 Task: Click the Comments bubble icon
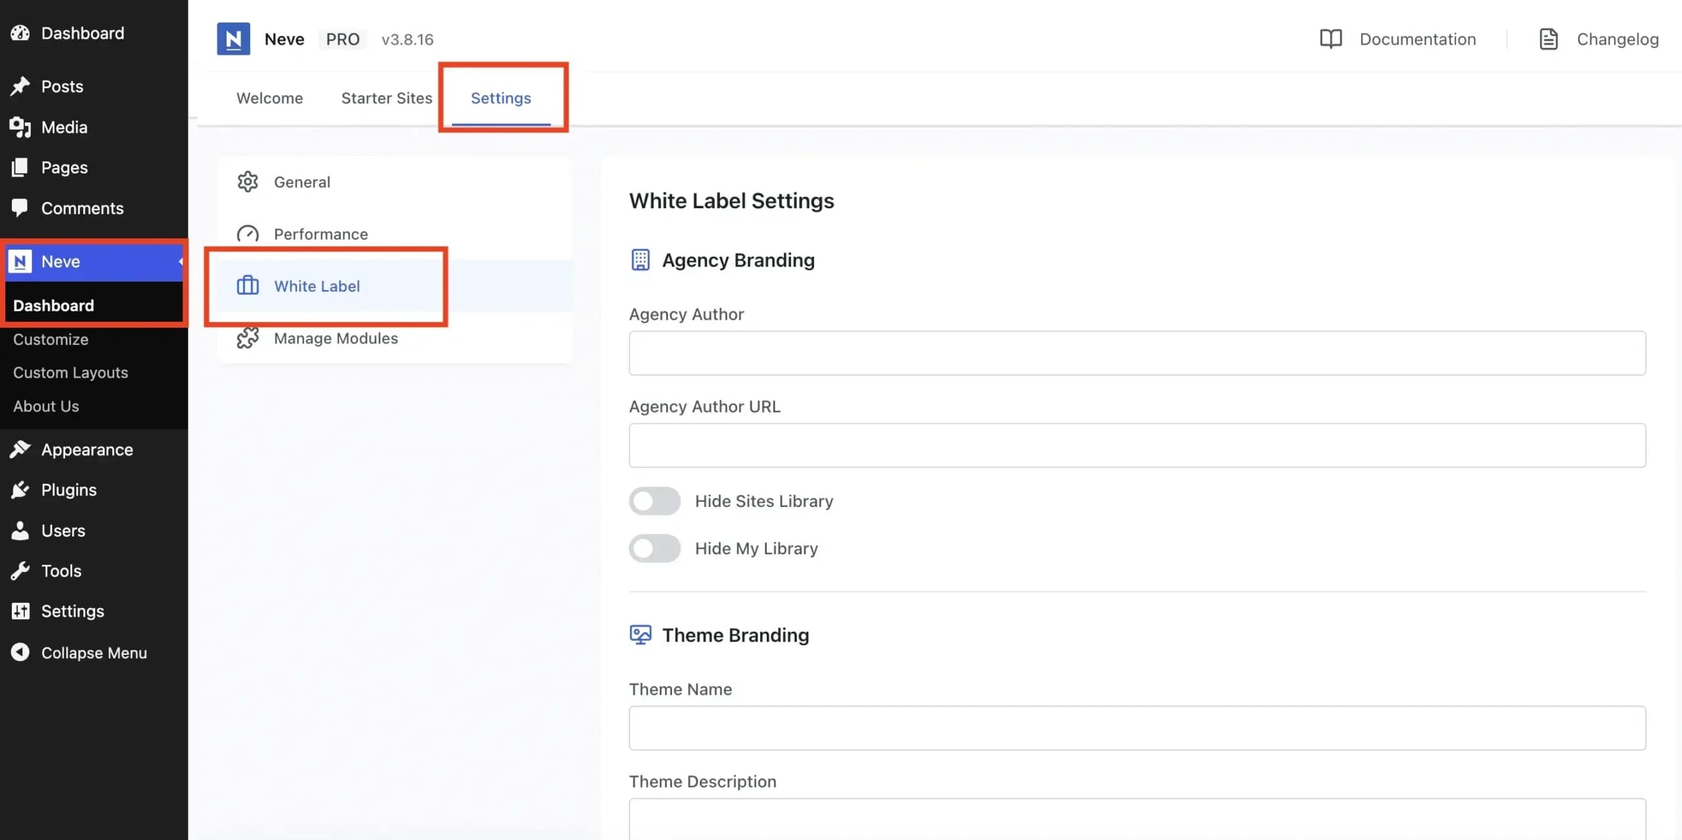[x=20, y=208]
